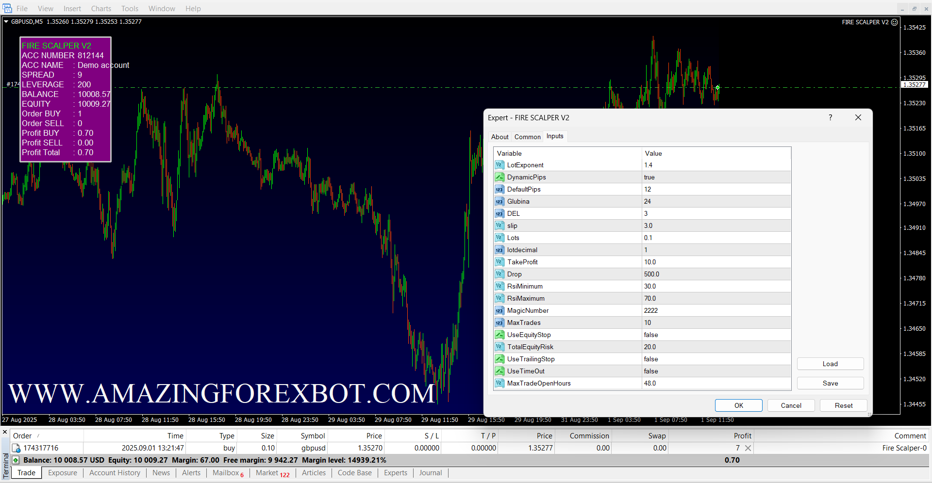
Task: Click the icon beside RsiMinimum variable
Action: click(x=499, y=286)
